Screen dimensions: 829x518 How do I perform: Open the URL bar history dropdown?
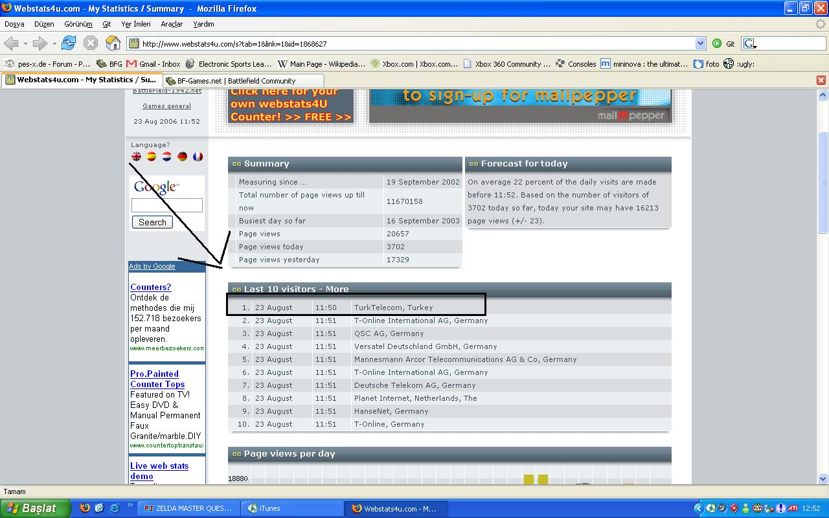pos(700,43)
